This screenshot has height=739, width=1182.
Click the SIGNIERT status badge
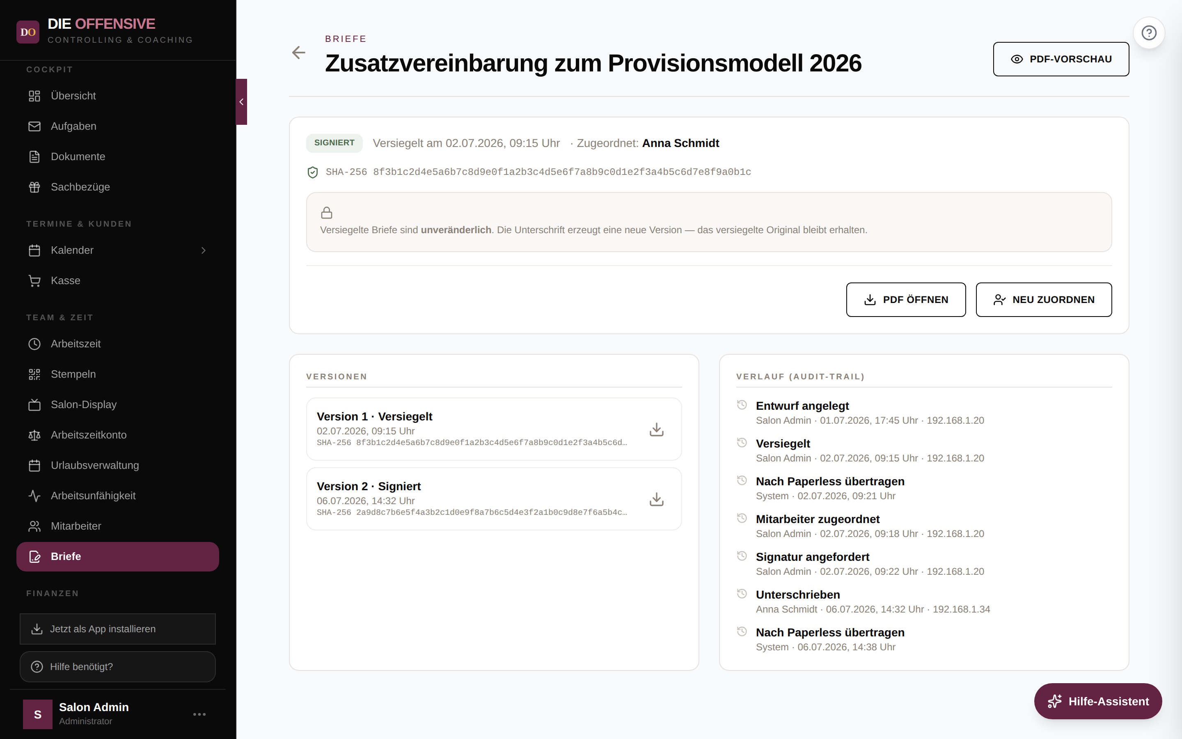334,143
